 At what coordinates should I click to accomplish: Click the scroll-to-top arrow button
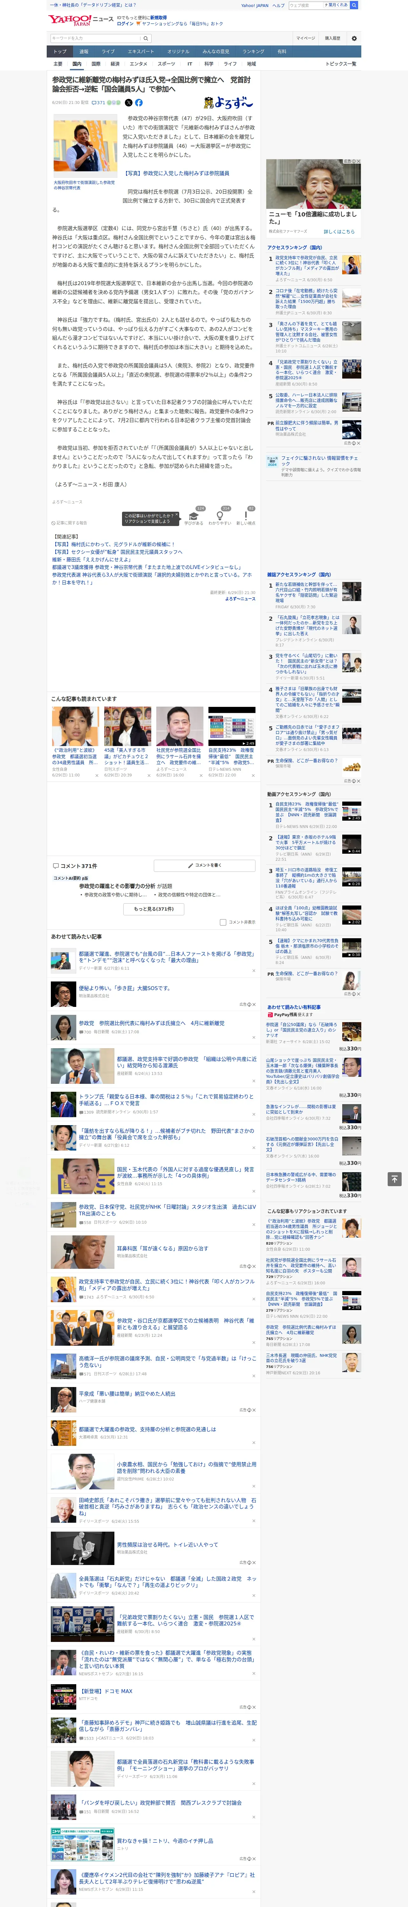coord(394,1179)
